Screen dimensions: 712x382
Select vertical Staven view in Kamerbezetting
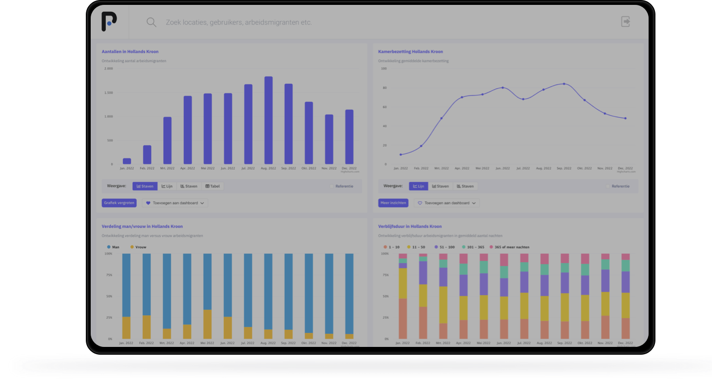[440, 186]
